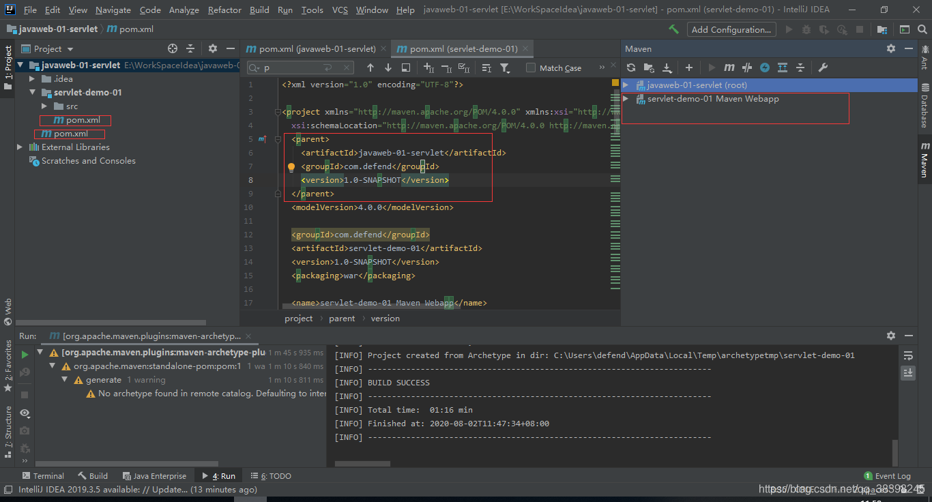
Task: Open search filter funnel options
Action: pos(505,68)
